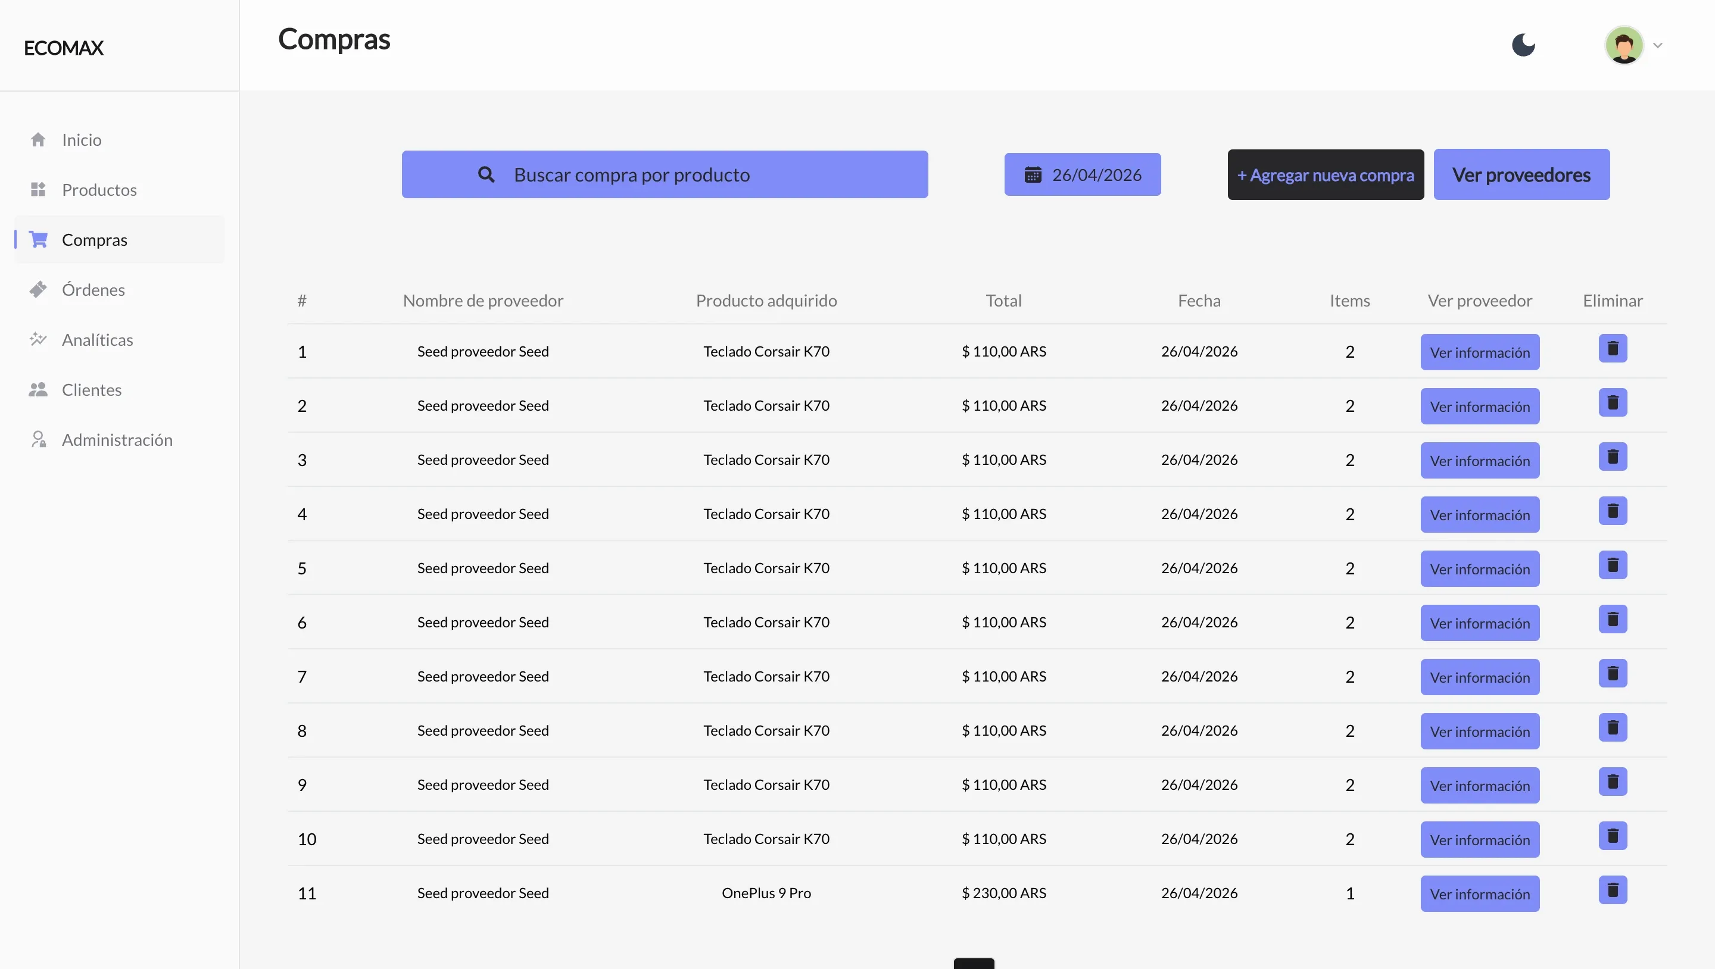Click the Administración user icon
This screenshot has height=969, width=1715.
coord(39,439)
